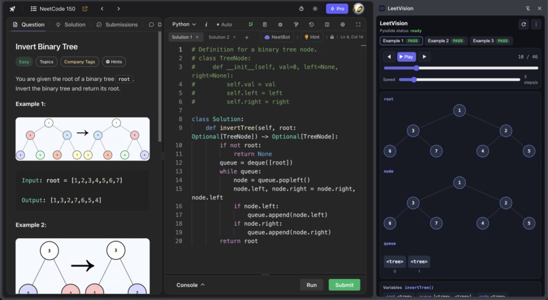The width and height of the screenshot is (548, 300).
Task: Open the user profile avatar
Action: 358,8
